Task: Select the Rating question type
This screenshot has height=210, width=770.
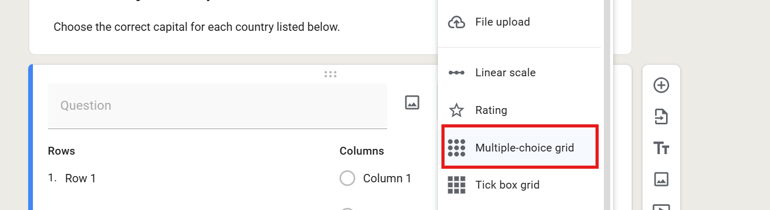Action: [x=520, y=110]
